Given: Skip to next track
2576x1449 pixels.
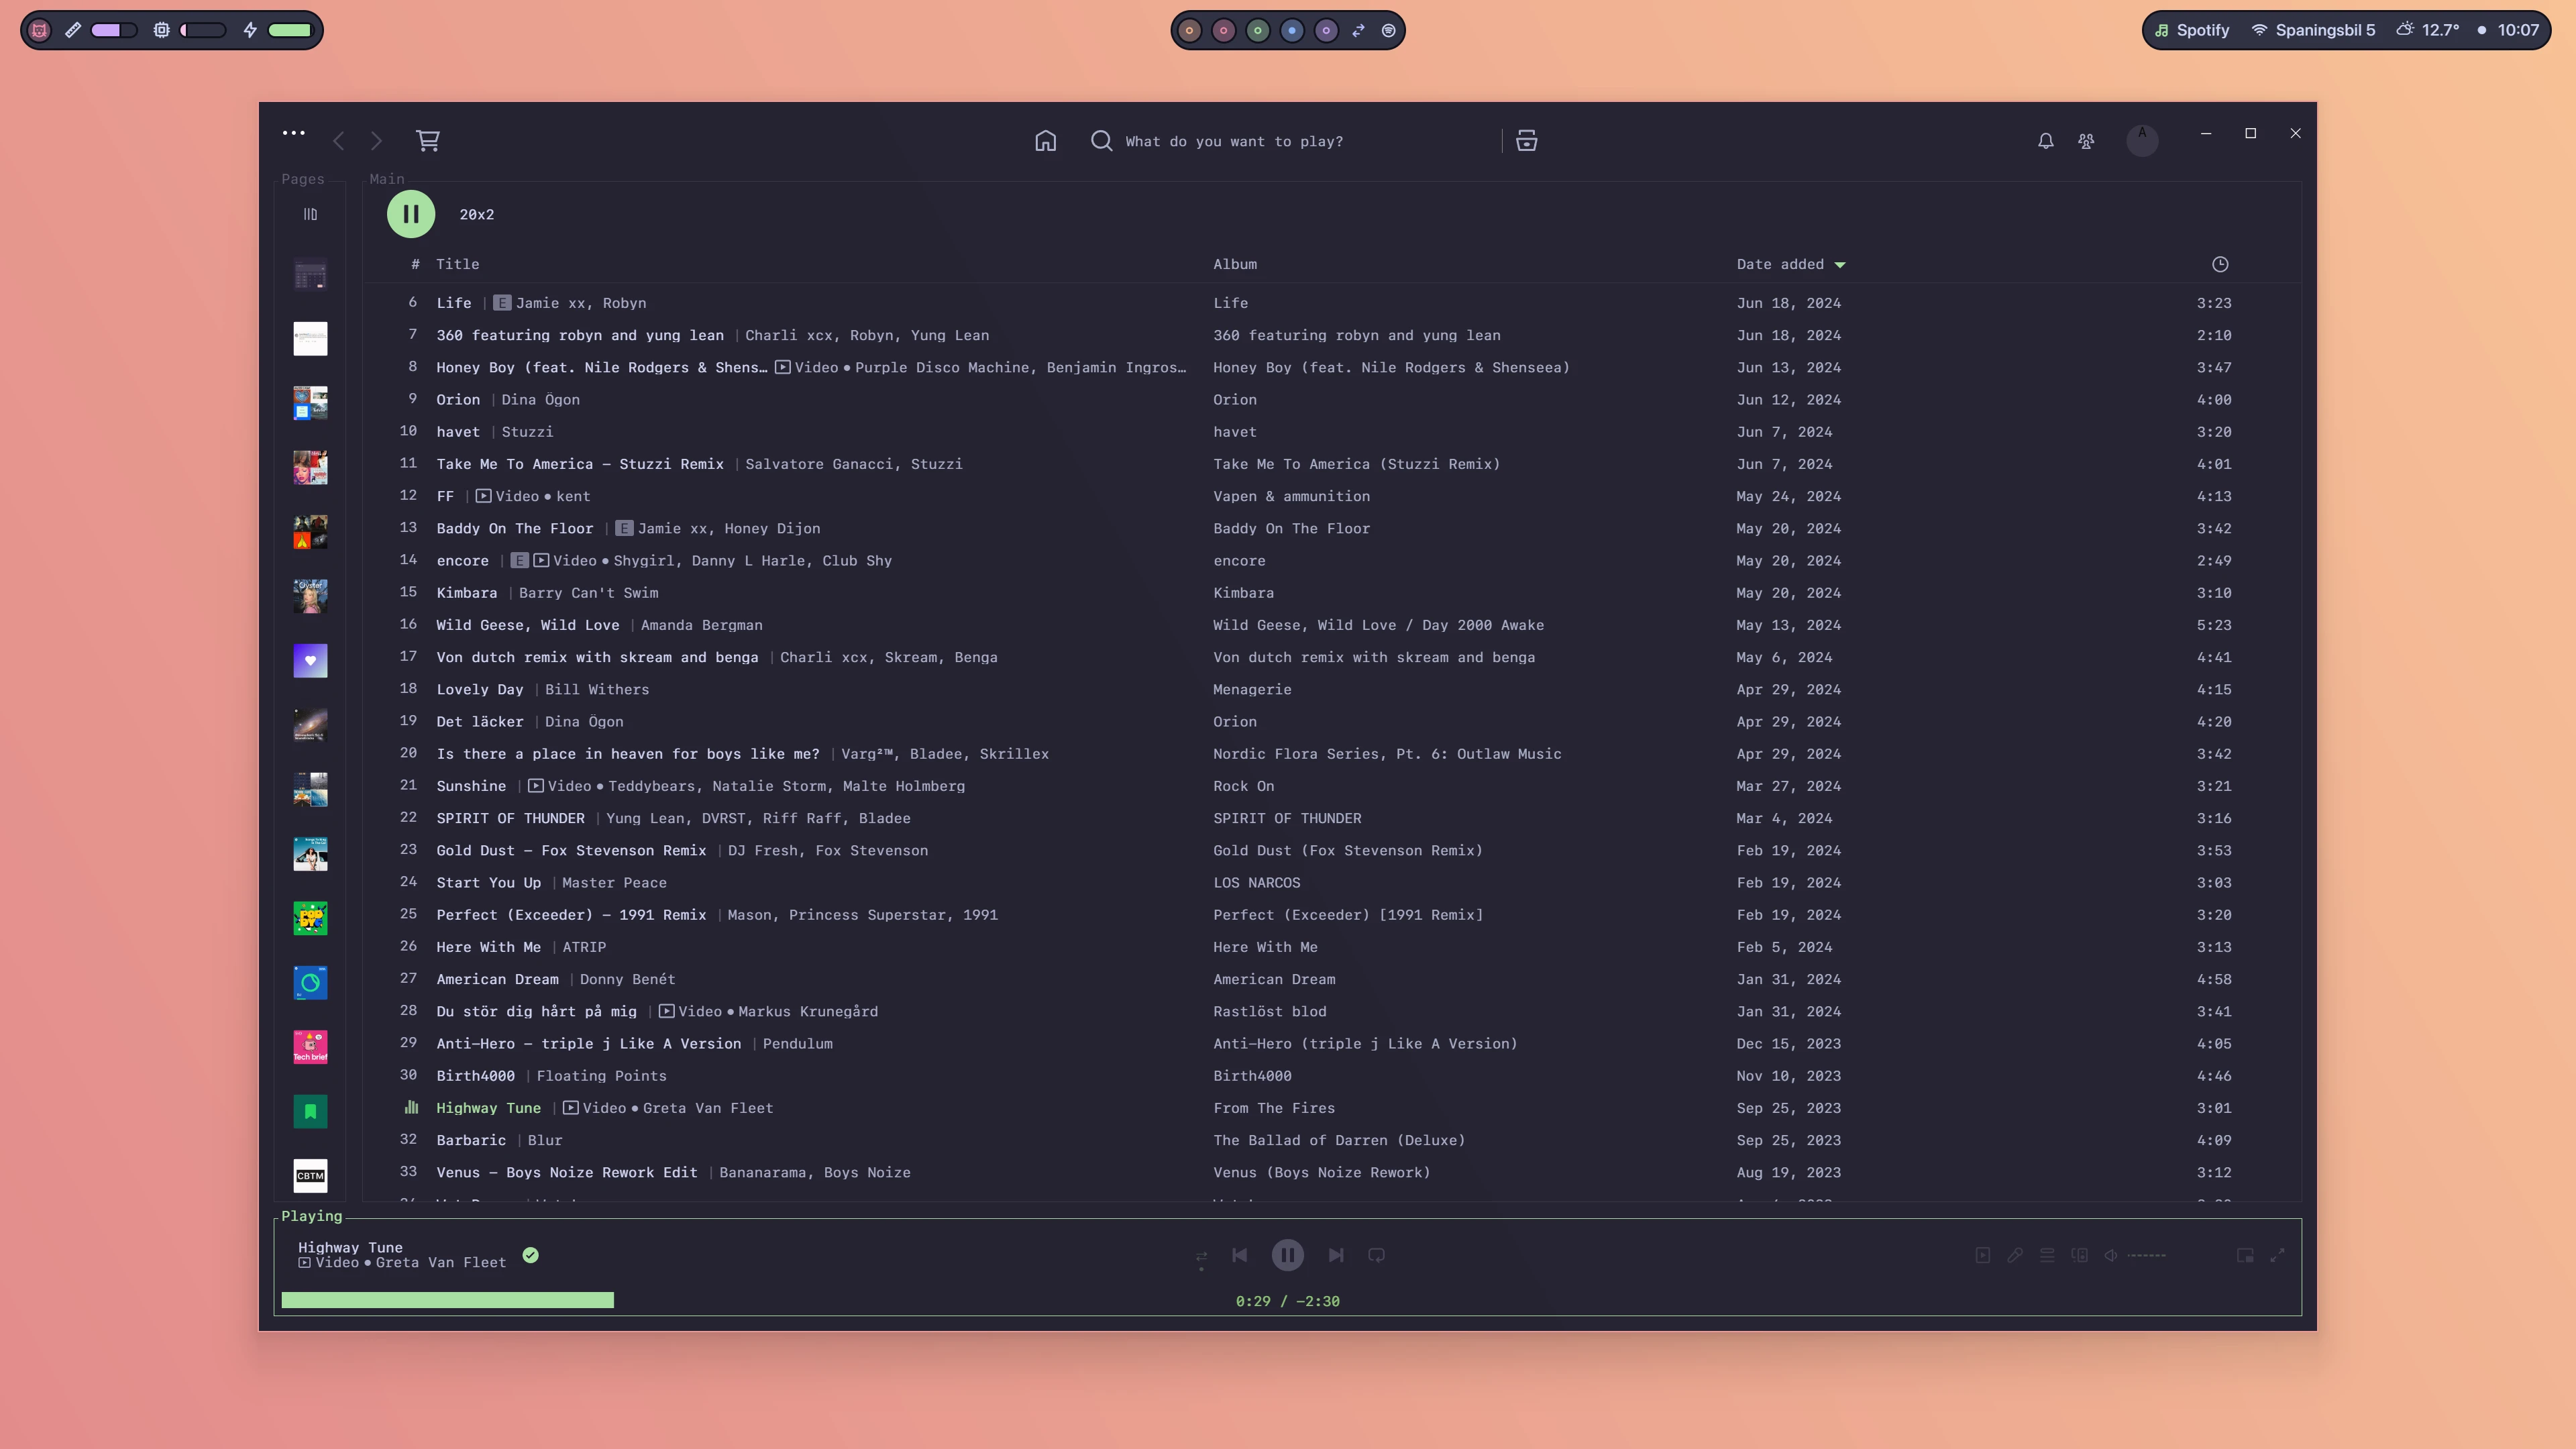Looking at the screenshot, I should (x=1336, y=1255).
